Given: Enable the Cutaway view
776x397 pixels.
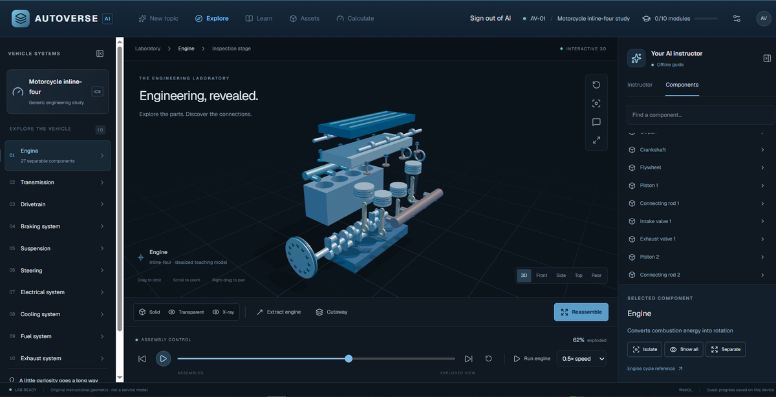Looking at the screenshot, I should coord(331,312).
